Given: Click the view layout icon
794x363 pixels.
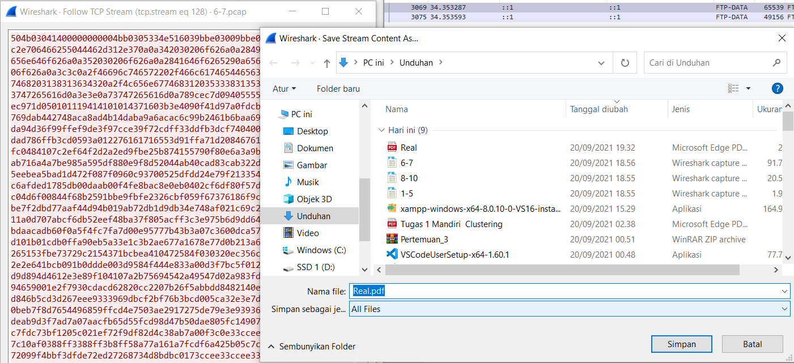Looking at the screenshot, I should (734, 88).
